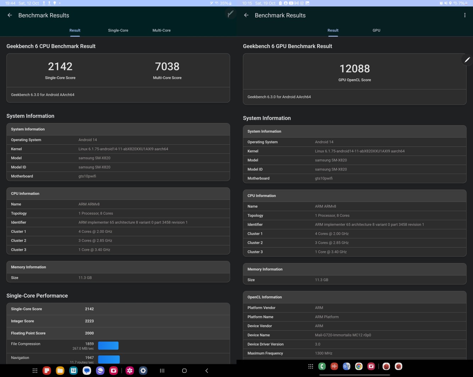Screen dimensions: 473x377
Task: Launch Chrome browser in right taskbar
Action: click(359, 366)
